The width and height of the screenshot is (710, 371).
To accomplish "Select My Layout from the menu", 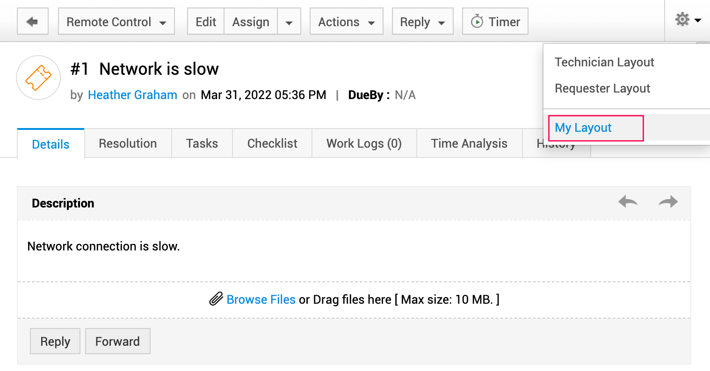I will [x=583, y=128].
